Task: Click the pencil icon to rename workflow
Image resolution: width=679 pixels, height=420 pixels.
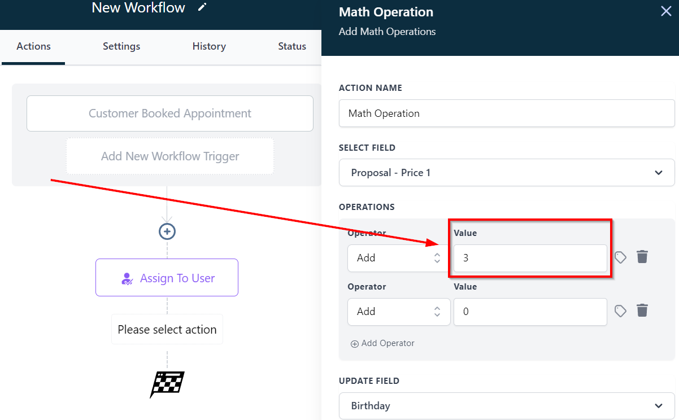Action: [x=202, y=7]
